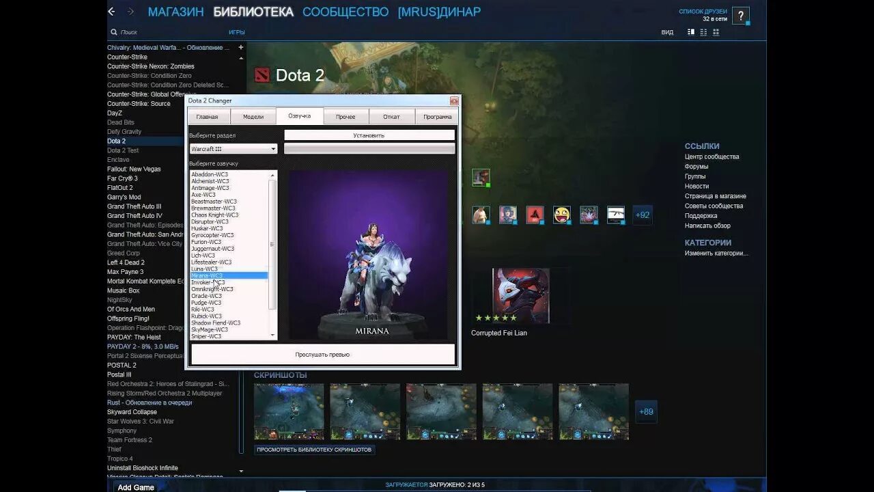Open Форумы link

pyautogui.click(x=696, y=167)
